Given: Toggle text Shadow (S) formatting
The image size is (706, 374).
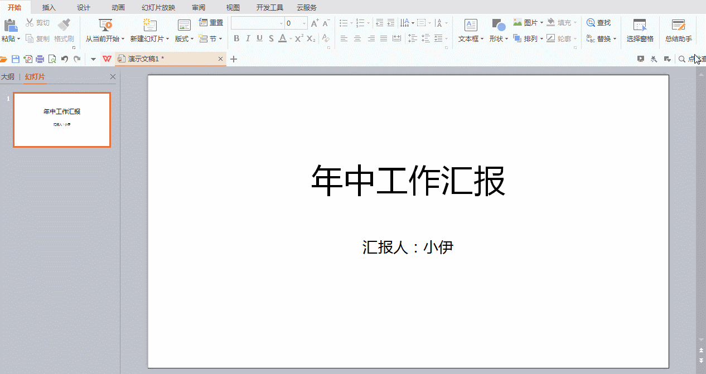Looking at the screenshot, I should point(271,38).
